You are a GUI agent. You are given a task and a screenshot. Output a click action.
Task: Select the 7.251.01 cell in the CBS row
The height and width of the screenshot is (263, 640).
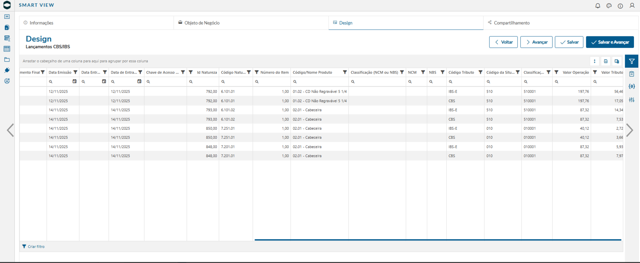pos(236,137)
